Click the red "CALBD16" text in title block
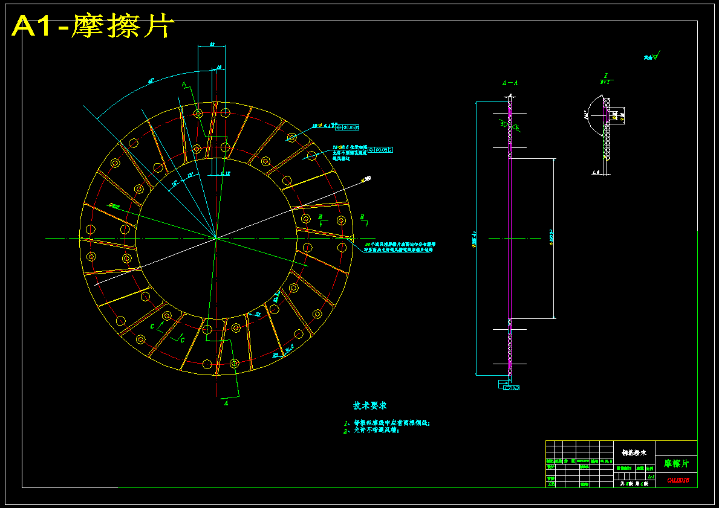 [678, 480]
